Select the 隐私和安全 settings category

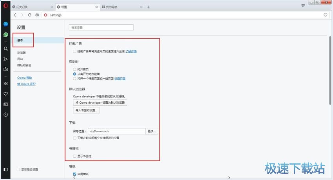coord(24,65)
